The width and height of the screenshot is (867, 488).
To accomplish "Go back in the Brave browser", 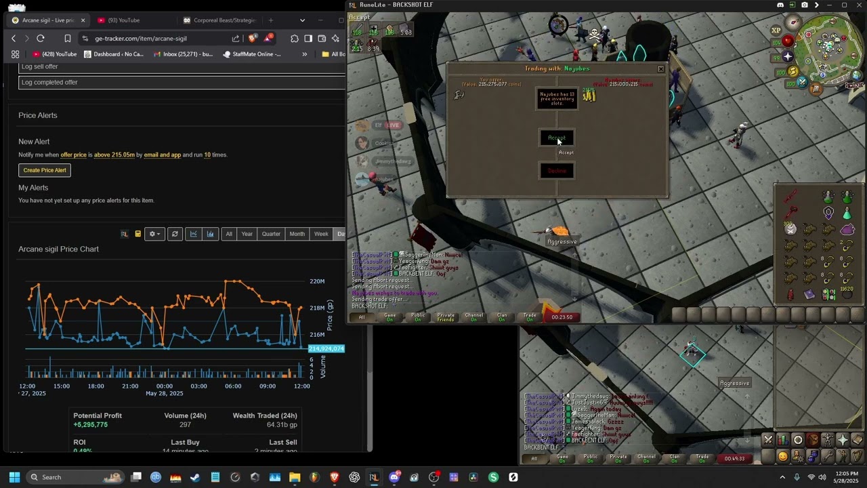I will pyautogui.click(x=14, y=39).
